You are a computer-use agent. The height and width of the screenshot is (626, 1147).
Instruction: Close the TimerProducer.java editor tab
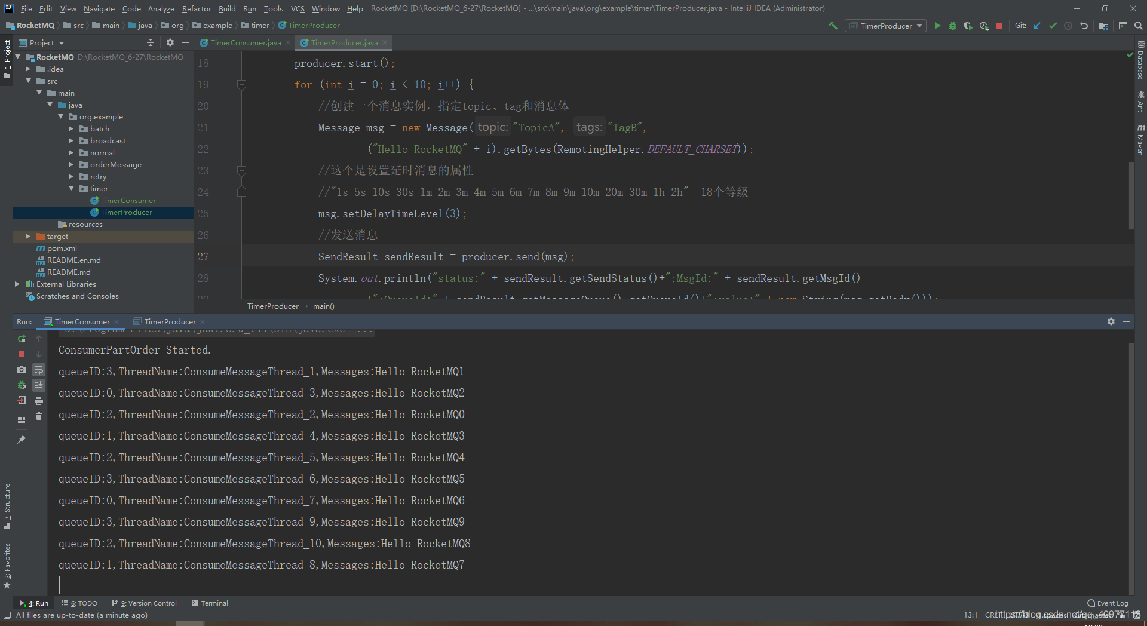tap(385, 42)
